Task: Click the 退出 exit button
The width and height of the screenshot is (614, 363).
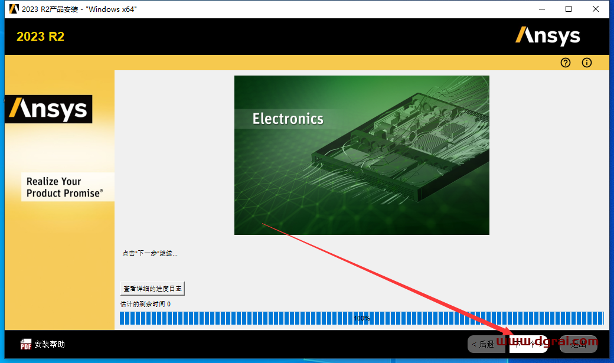Action: click(x=579, y=344)
